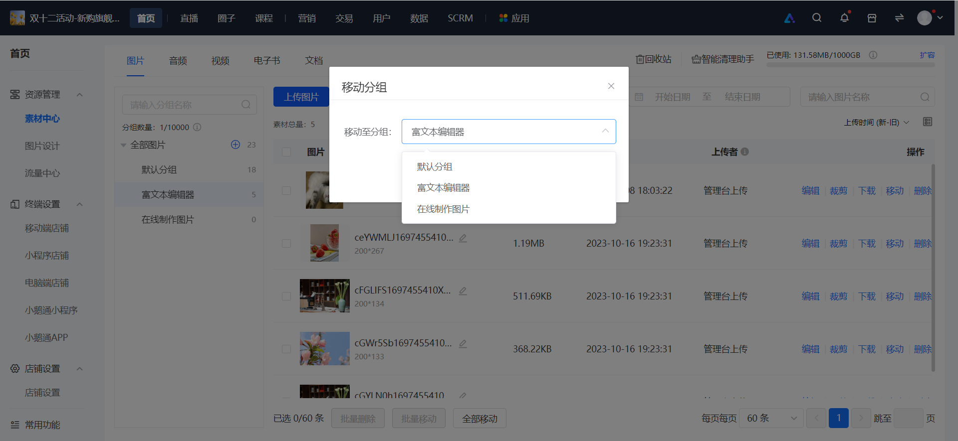Check the ceYWMLJ1697455410 row checkbox
The height and width of the screenshot is (441, 958).
click(x=286, y=243)
